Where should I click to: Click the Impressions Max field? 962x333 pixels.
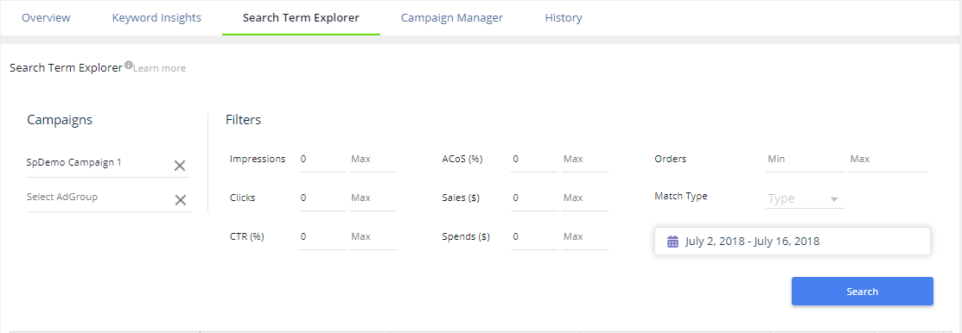point(373,159)
